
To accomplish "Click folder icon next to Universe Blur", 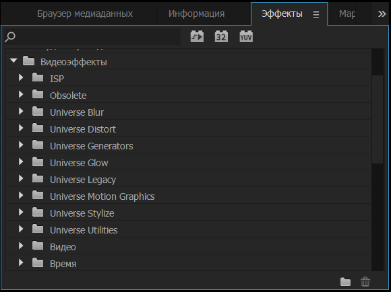I will pyautogui.click(x=38, y=112).
